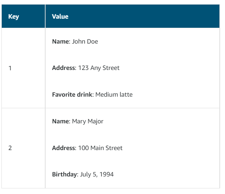Click the text John Doe
The image size is (225, 194).
click(x=85, y=41)
